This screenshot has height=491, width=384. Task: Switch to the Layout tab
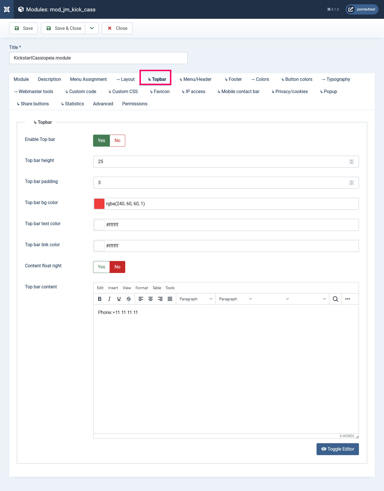coord(125,79)
